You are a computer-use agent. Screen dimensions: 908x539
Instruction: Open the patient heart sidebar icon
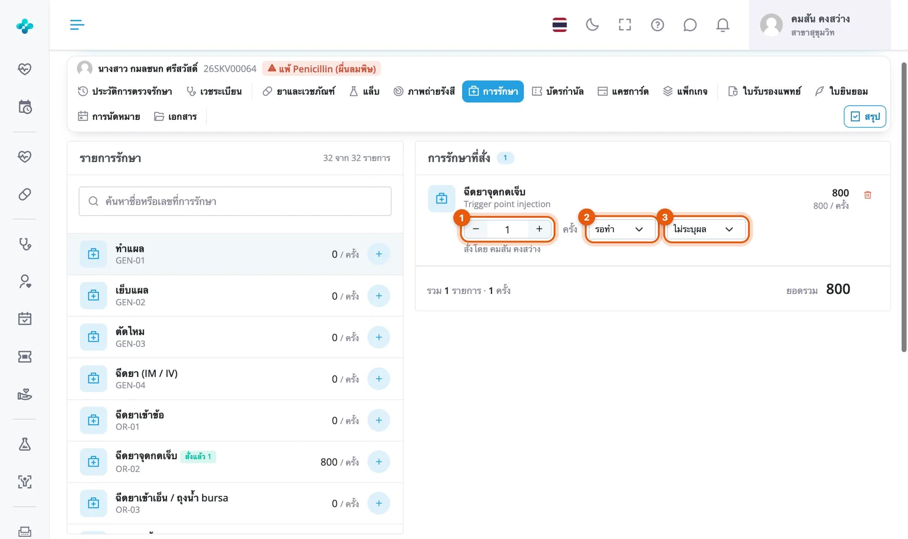[25, 281]
